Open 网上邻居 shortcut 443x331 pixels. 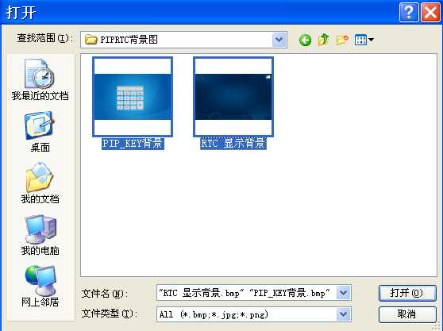40,287
